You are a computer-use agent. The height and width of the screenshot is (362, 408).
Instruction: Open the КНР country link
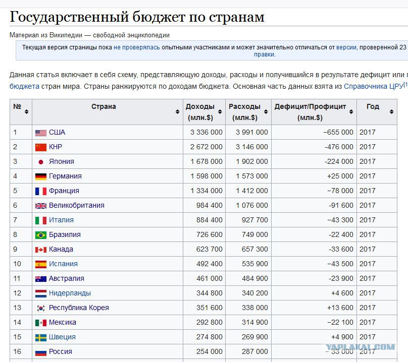click(56, 147)
